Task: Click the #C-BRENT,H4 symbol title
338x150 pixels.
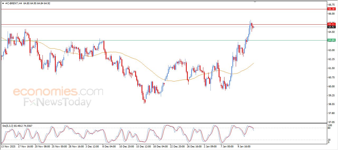Action: point(13,3)
